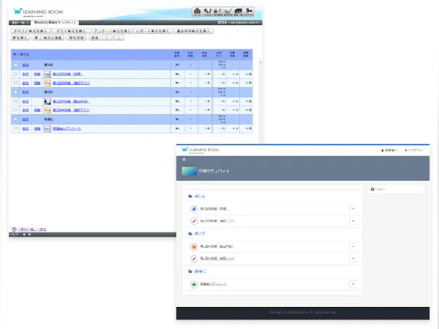439x329 pixels.
Task: Click the insert test unit button
Action: click(72, 31)
